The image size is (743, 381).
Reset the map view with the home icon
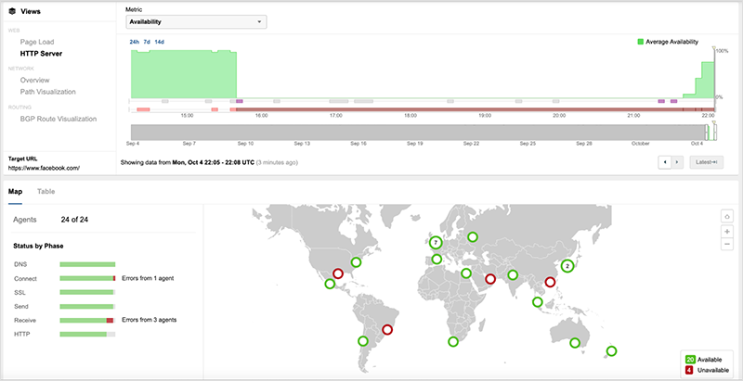coord(727,216)
